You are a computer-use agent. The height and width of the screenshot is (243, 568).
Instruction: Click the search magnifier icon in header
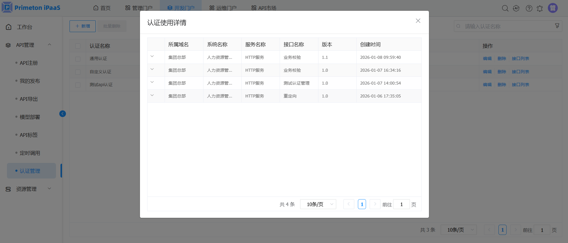point(505,8)
